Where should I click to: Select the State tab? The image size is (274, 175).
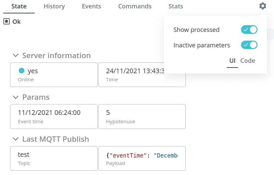coord(19,6)
